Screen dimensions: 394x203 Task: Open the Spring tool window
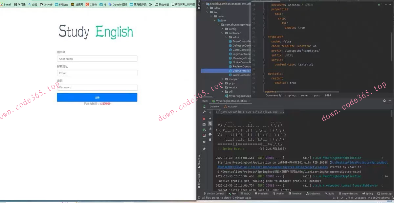367,194
